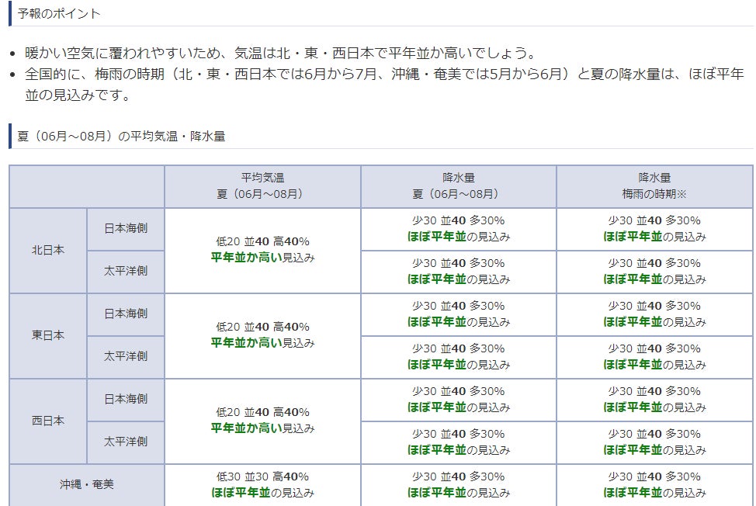Click the 夏（06月～08月）の平均気温・降水量 heading
Image resolution: width=756 pixels, height=506 pixels.
[x=121, y=136]
